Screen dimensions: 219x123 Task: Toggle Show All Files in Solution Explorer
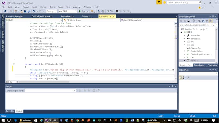click(211, 21)
